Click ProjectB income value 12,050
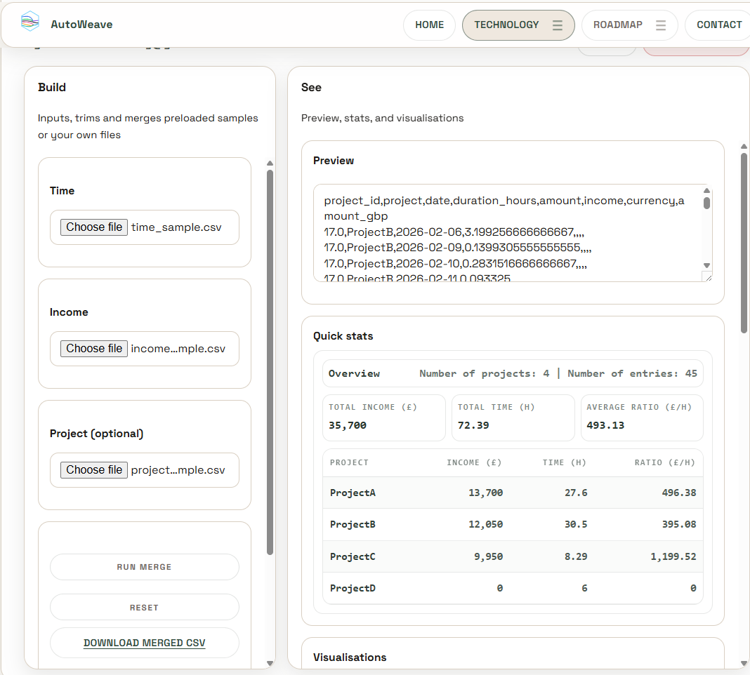 coord(485,524)
